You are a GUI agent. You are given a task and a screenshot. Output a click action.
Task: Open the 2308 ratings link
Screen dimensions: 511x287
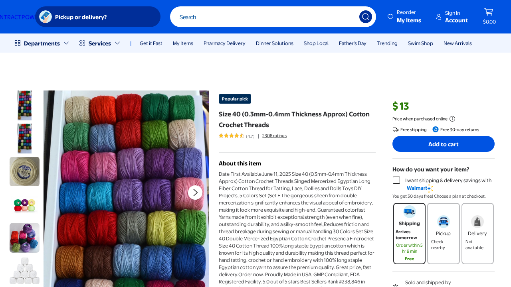pyautogui.click(x=274, y=136)
